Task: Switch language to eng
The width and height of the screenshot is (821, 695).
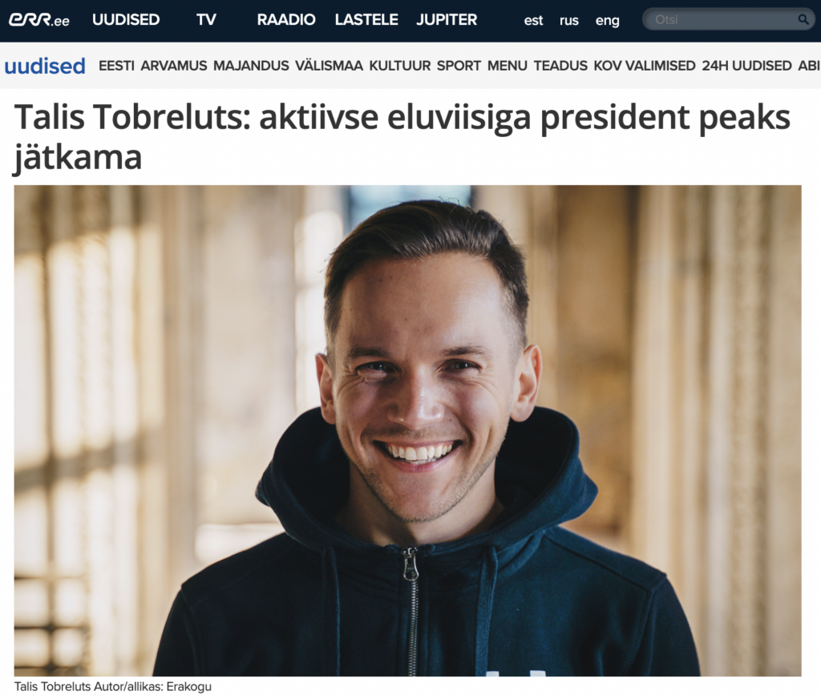Action: coord(608,20)
